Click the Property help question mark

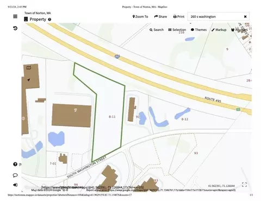coord(49,20)
